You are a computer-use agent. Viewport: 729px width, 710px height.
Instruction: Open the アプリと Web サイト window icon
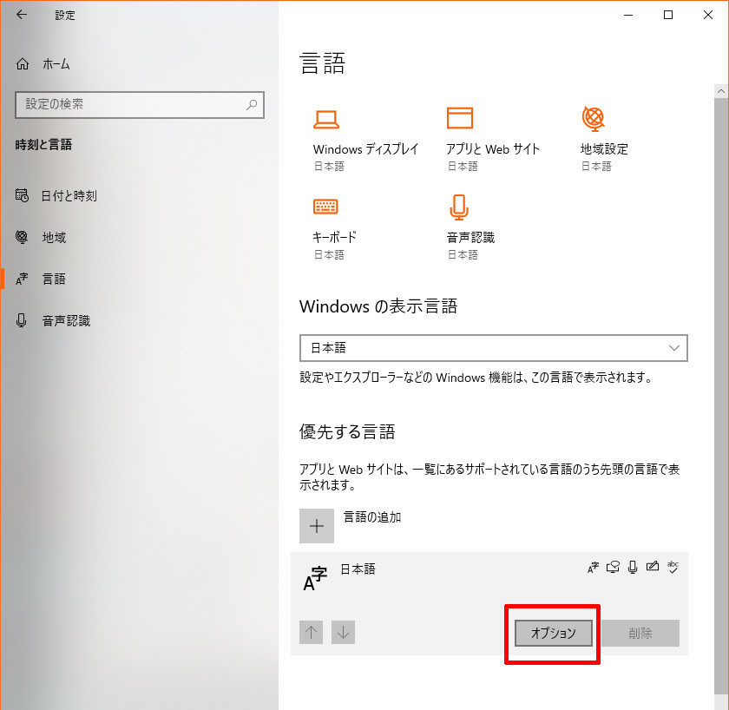point(459,118)
